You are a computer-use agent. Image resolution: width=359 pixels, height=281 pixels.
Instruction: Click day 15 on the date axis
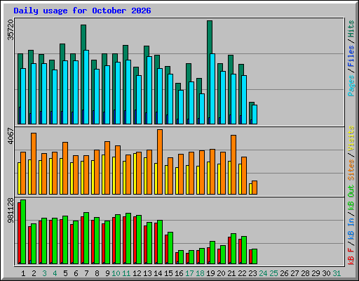(x=168, y=273)
